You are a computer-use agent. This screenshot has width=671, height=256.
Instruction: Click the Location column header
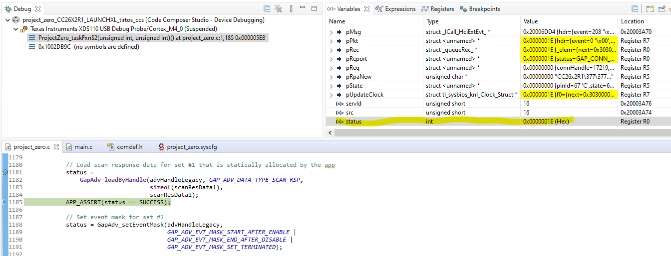pos(633,21)
